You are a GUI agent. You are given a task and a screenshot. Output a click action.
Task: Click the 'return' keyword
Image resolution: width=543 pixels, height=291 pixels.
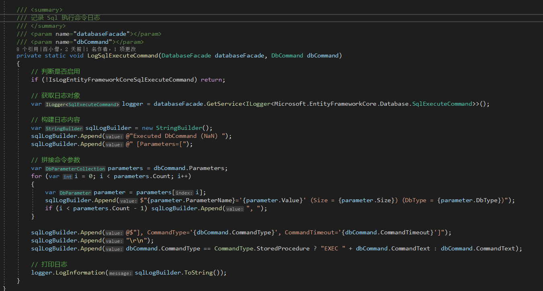[211, 80]
